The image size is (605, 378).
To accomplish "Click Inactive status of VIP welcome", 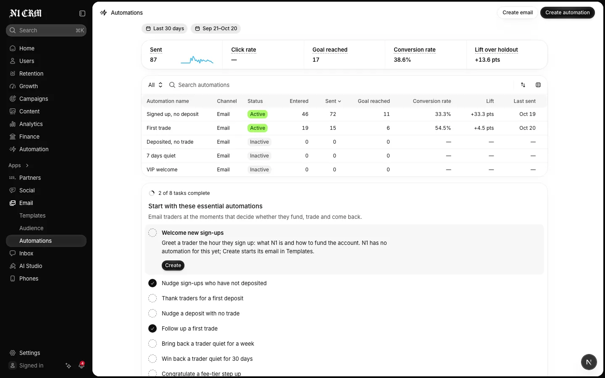I will (x=259, y=170).
